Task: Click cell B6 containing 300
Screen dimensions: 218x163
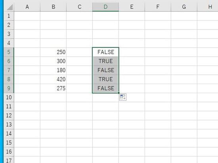Action: tap(54, 61)
